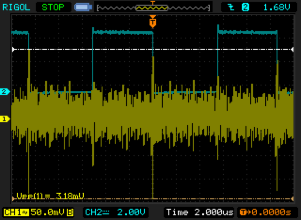Click the 2.00V channel 2 scale
Image resolution: width=301 pixels, height=220 pixels.
(x=131, y=212)
